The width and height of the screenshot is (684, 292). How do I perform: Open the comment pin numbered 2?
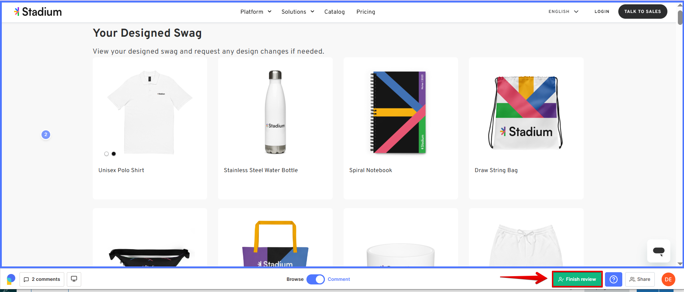pyautogui.click(x=46, y=135)
